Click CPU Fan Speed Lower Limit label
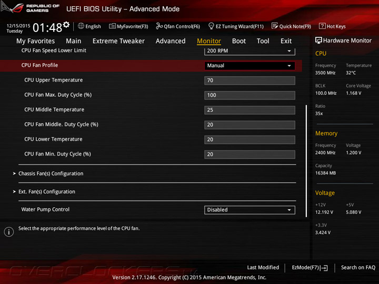 tap(54, 50)
